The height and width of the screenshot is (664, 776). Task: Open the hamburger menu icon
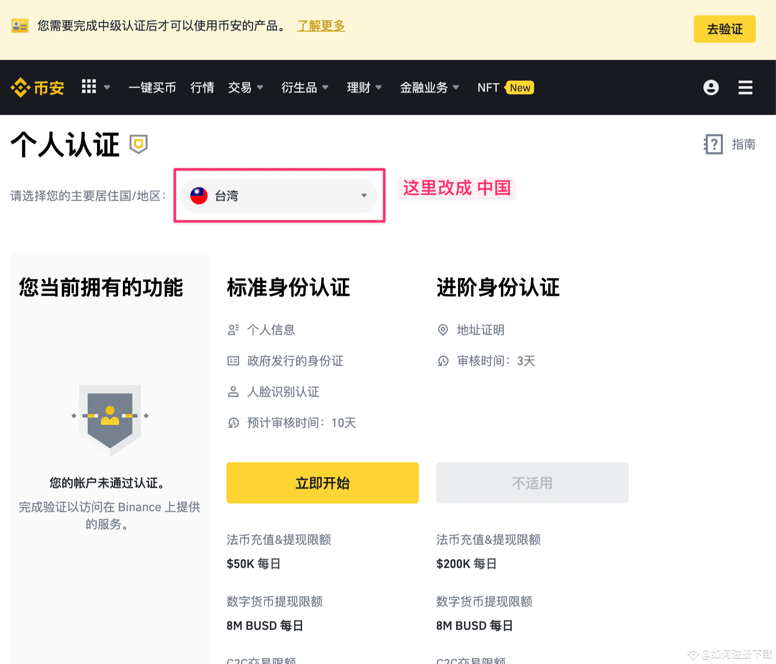coord(745,88)
